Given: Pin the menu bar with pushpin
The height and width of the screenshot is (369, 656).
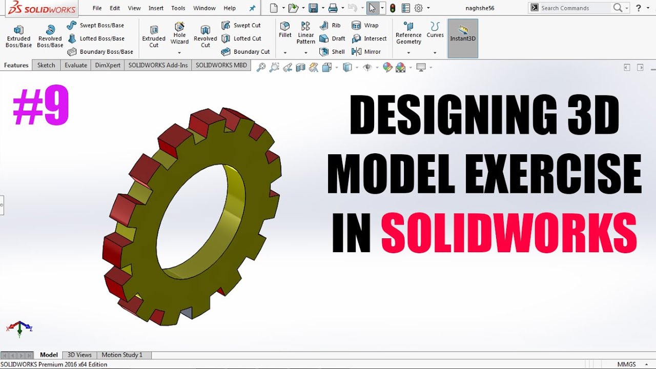Looking at the screenshot, I should 252,8.
